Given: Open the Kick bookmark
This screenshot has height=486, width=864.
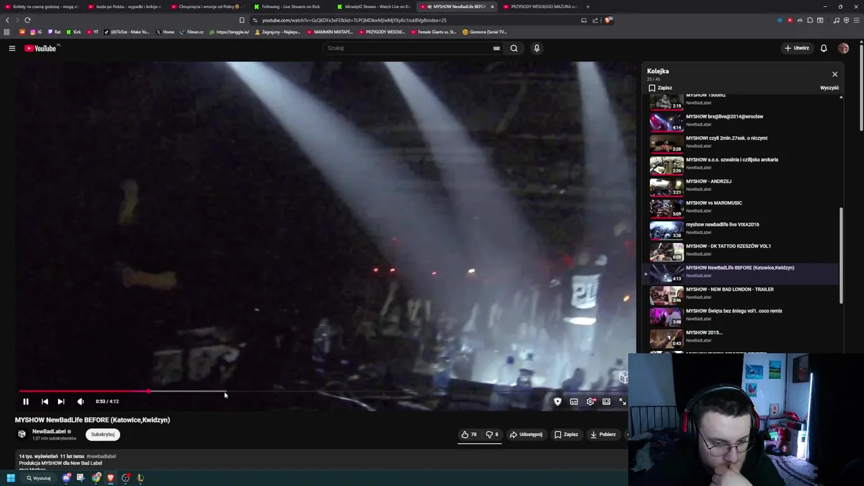Looking at the screenshot, I should click(x=74, y=32).
